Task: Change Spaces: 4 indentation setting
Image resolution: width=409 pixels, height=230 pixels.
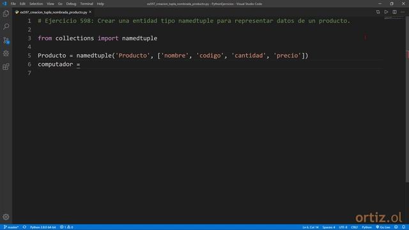Action: coord(328,227)
